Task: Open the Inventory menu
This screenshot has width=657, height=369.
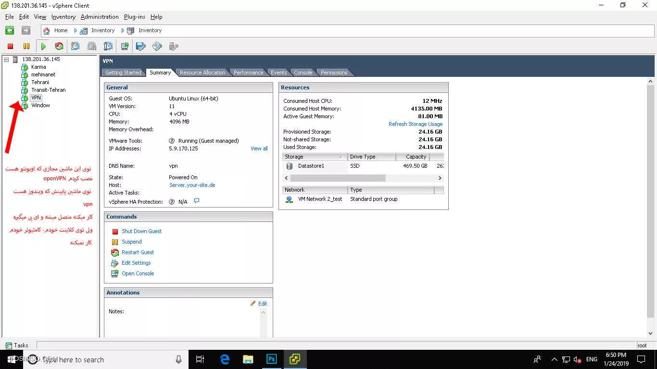Action: [x=63, y=17]
